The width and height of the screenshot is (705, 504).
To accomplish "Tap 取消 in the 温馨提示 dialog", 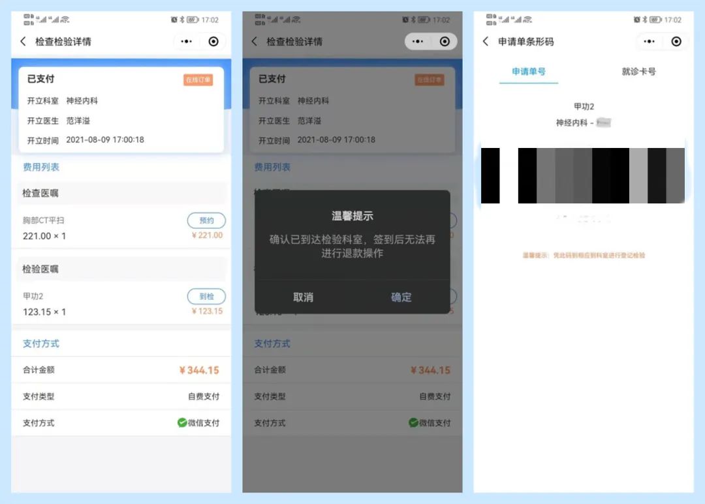I will coord(302,297).
